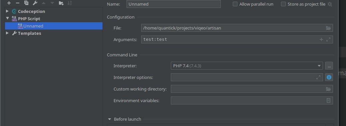The height and width of the screenshot is (126, 346).
Task: Collapse the Before launch section
Action: tap(110, 119)
